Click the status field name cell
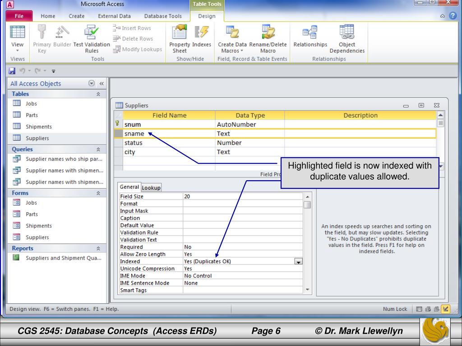This screenshot has height=346, width=462. [169, 143]
